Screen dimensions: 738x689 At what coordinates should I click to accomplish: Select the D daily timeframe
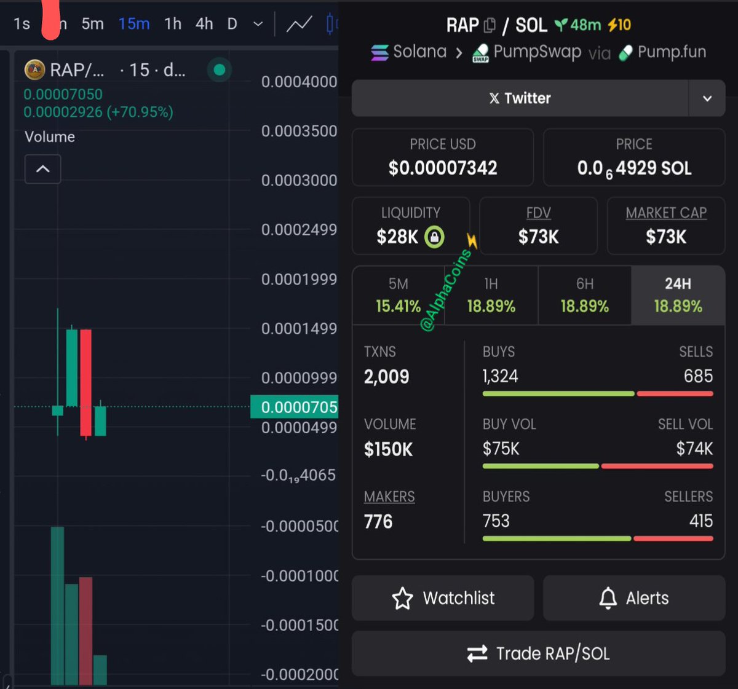(232, 24)
